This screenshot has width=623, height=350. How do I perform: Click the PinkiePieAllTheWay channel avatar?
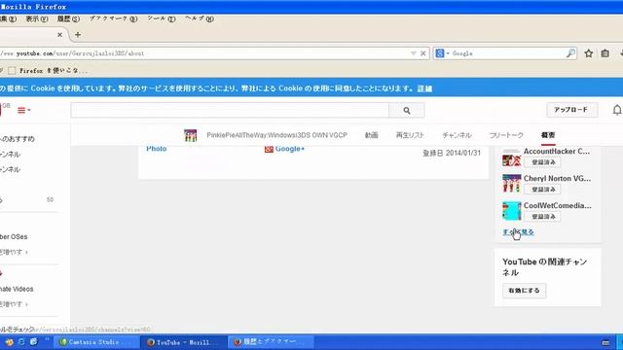(x=191, y=135)
